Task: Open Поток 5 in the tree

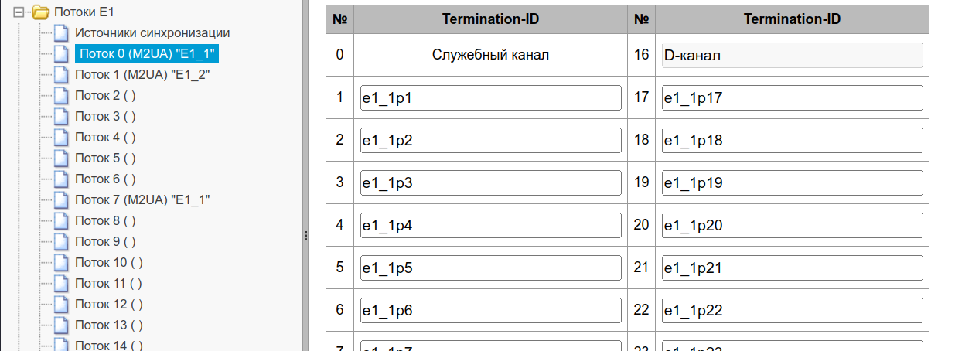Action: click(x=105, y=158)
